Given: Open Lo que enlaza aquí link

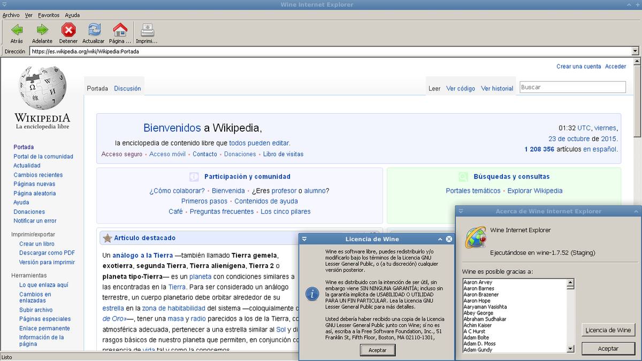Looking at the screenshot, I should [44, 285].
